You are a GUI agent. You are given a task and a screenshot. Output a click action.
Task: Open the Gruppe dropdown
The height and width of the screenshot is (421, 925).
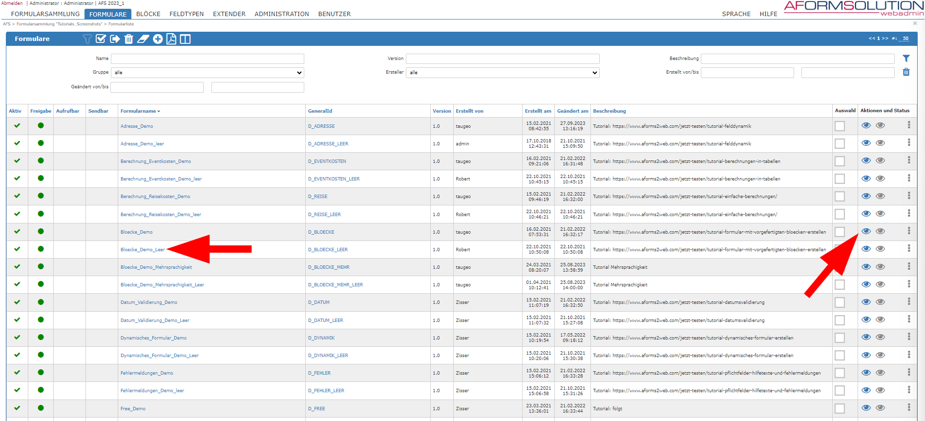coord(208,72)
